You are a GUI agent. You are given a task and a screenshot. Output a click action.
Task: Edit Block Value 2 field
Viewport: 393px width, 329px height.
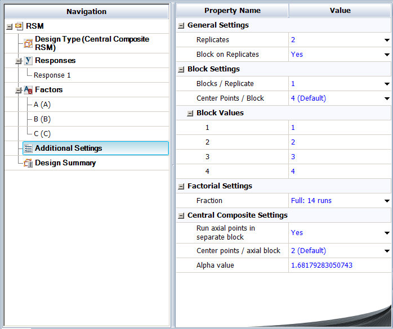(x=340, y=142)
